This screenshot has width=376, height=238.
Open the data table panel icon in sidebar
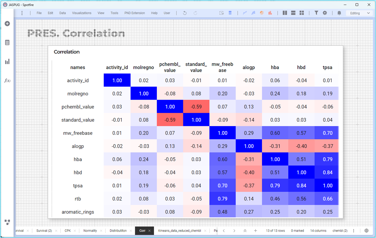coord(7,43)
